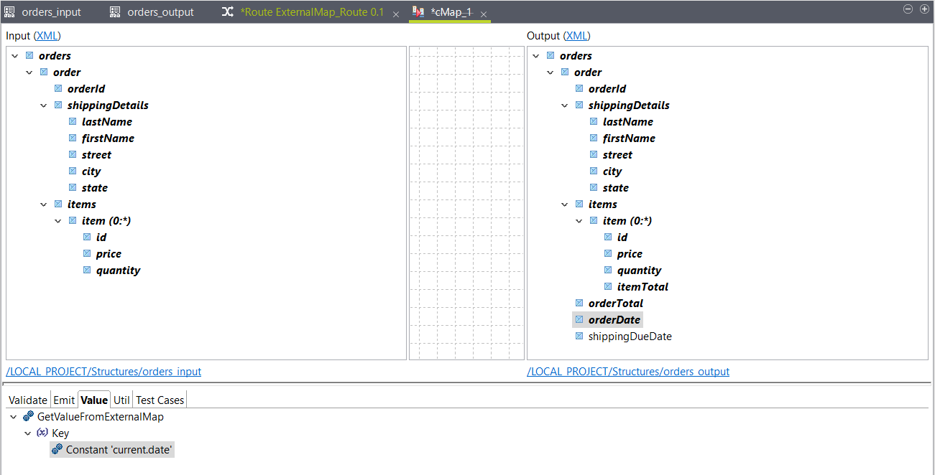The image size is (935, 475).
Task: Click the (x) Key variable icon
Action: click(42, 433)
